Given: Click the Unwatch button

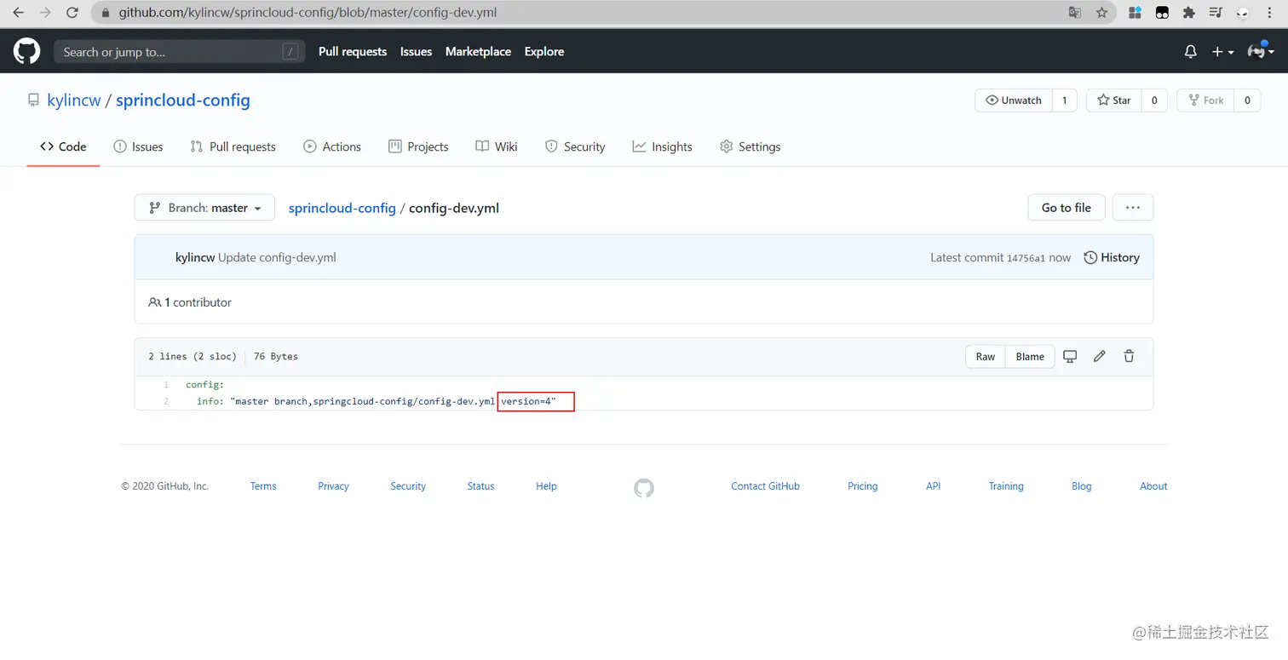Looking at the screenshot, I should [x=1014, y=100].
